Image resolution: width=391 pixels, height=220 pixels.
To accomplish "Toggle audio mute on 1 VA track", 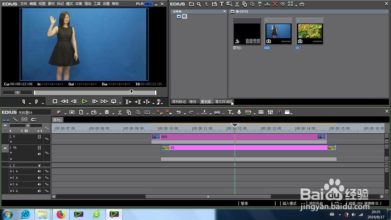I will pyautogui.click(x=39, y=154).
